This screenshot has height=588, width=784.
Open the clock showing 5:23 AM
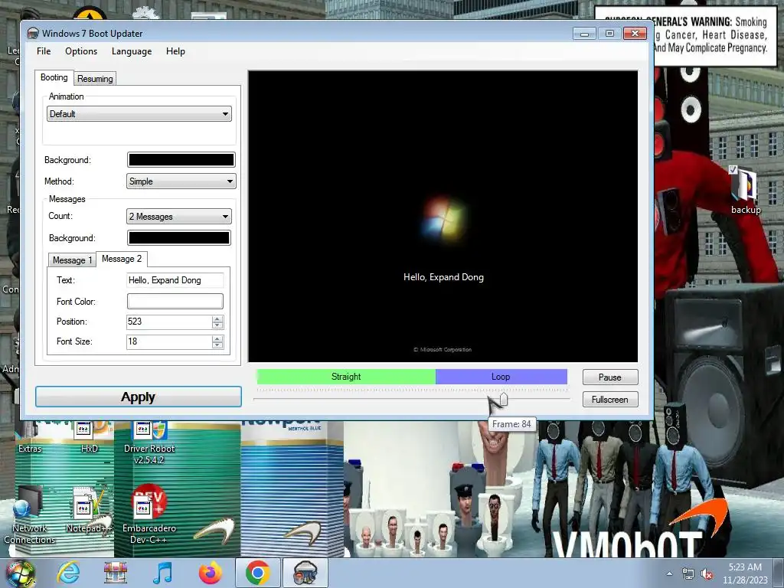745,573
